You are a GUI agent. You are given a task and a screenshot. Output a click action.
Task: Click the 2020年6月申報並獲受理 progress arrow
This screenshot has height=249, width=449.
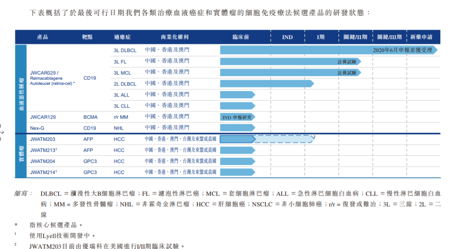[329, 50]
